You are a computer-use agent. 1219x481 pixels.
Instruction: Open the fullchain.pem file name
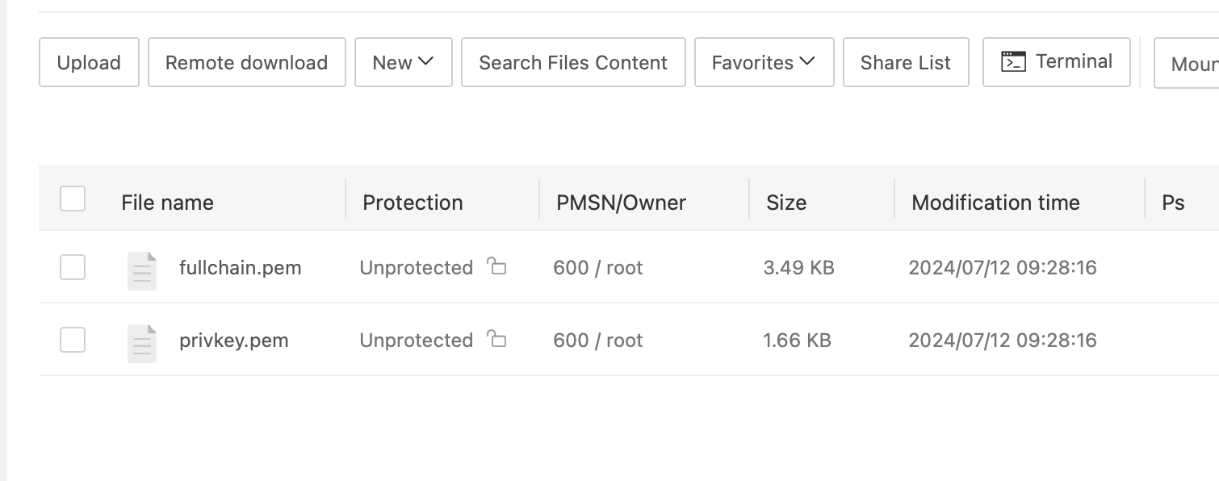click(240, 268)
